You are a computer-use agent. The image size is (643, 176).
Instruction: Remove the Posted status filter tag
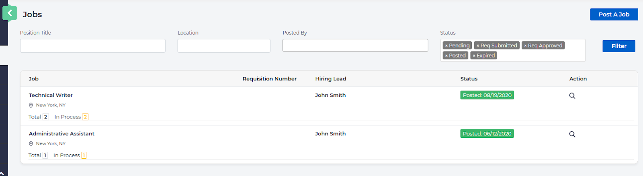[x=446, y=56]
